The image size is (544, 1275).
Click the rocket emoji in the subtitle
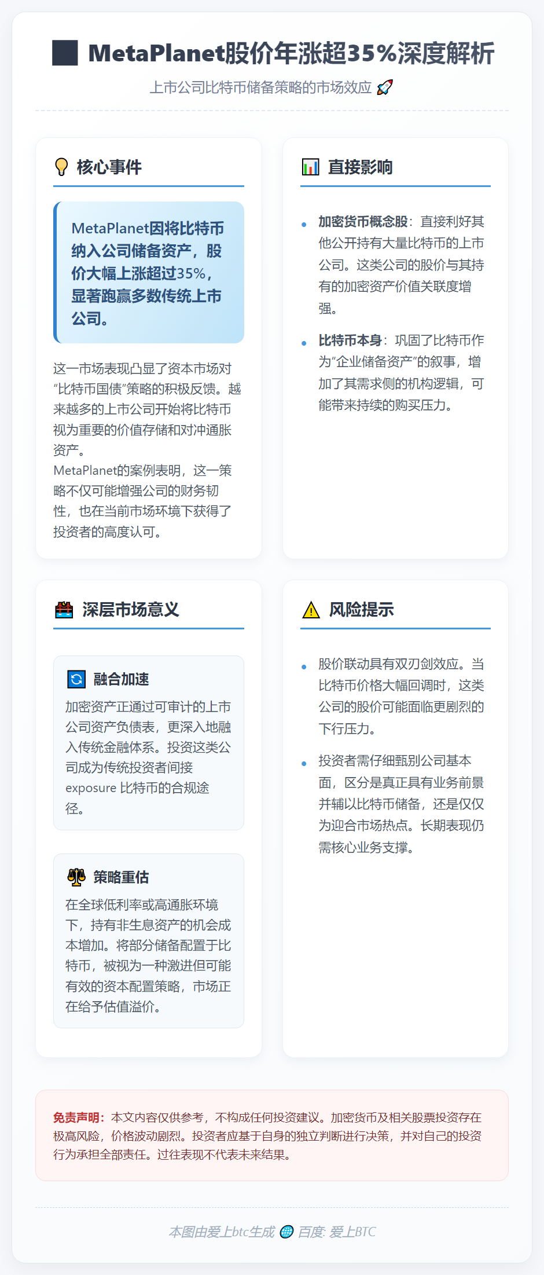click(384, 87)
